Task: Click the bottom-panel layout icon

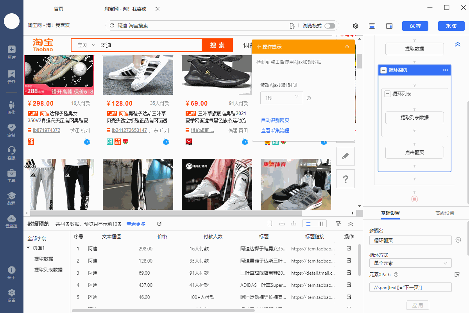Action: [x=372, y=26]
